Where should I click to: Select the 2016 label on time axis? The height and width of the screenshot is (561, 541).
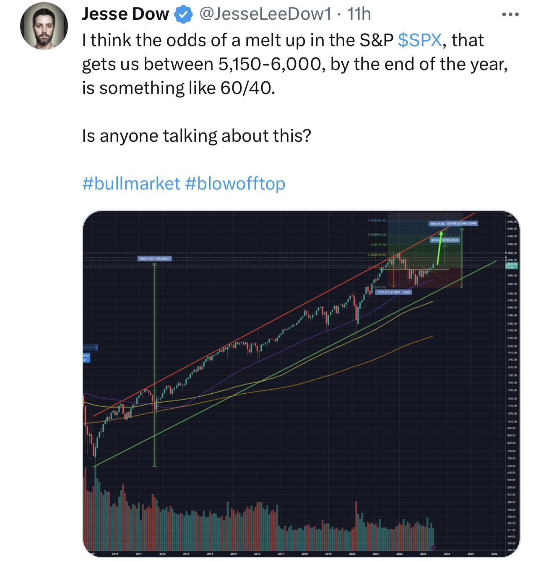(x=257, y=554)
